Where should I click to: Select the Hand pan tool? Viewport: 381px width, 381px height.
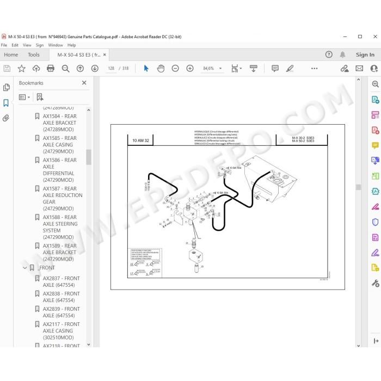(x=161, y=68)
